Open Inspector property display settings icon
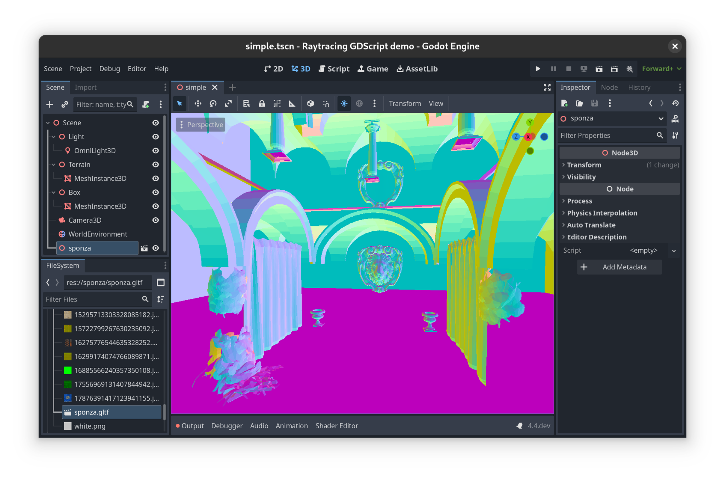 tap(675, 135)
